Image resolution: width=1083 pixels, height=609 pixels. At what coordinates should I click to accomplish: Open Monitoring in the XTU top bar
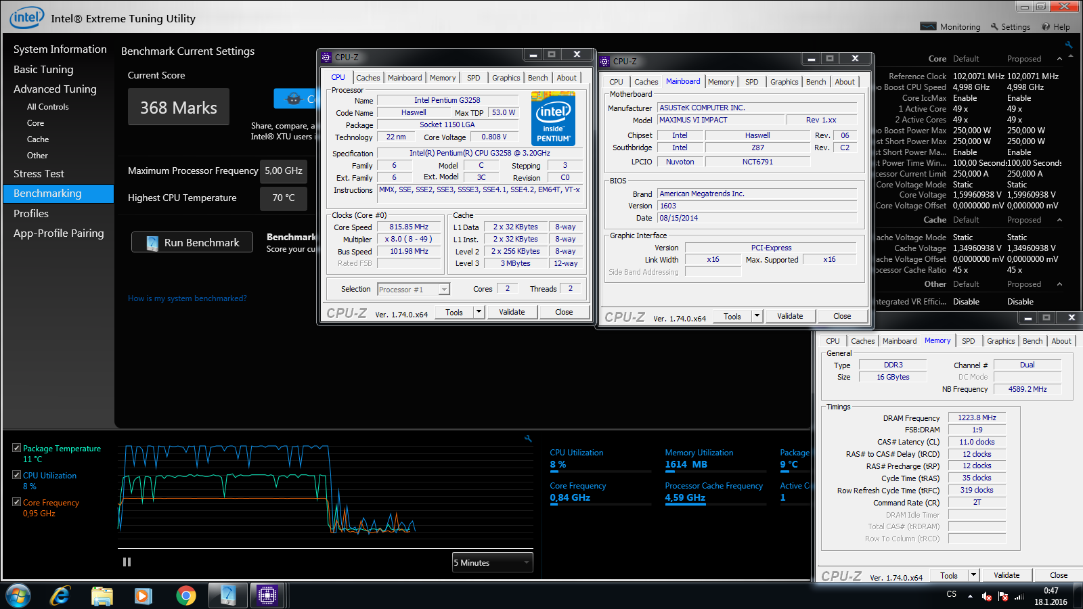click(x=950, y=26)
